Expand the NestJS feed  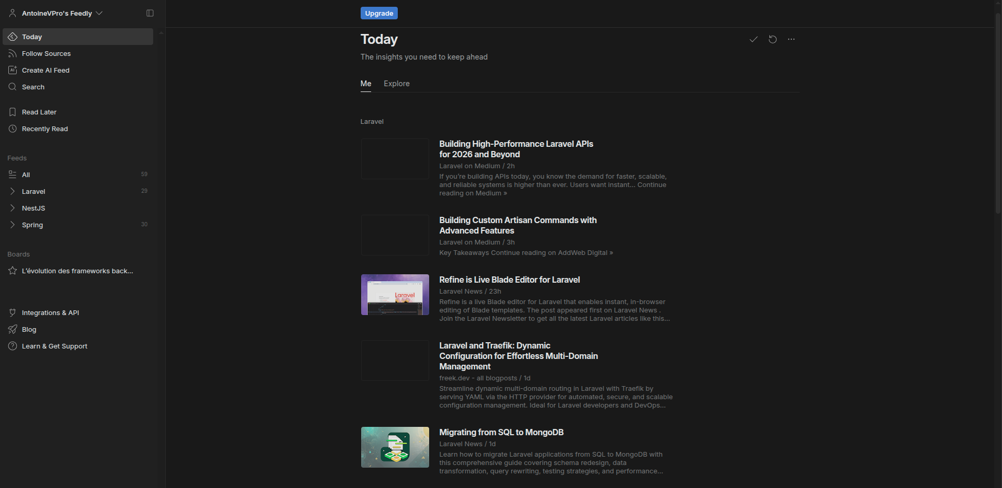click(x=12, y=208)
